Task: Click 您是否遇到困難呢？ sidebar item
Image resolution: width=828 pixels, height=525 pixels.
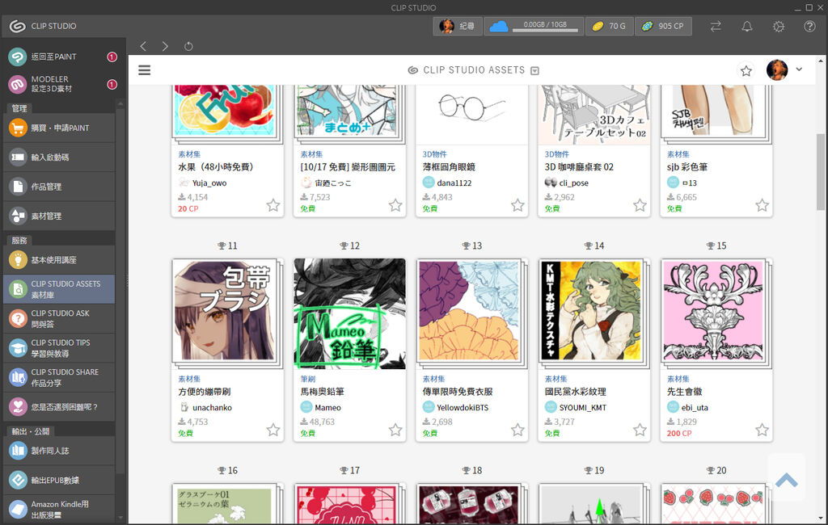Action: (x=59, y=407)
